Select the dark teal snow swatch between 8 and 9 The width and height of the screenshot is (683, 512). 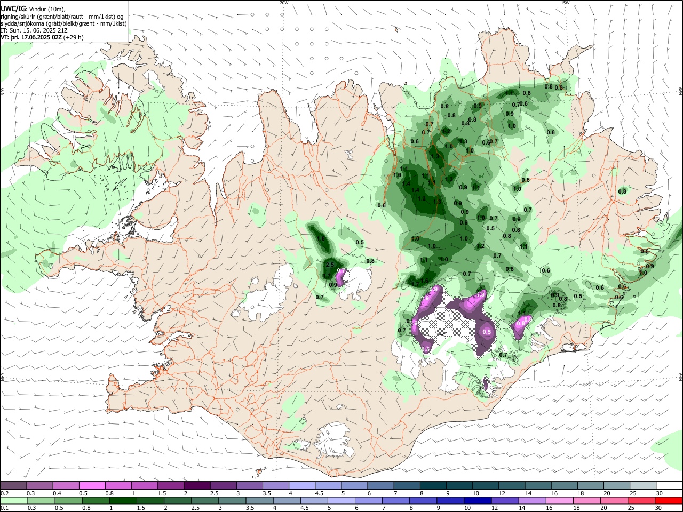[x=432, y=485]
